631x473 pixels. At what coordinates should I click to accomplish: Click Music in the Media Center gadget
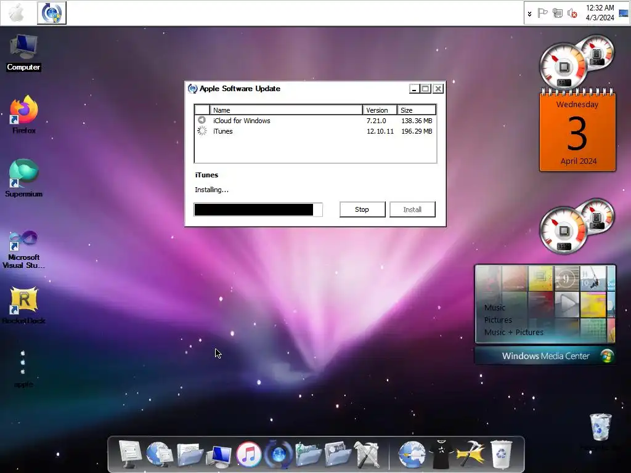(x=495, y=308)
